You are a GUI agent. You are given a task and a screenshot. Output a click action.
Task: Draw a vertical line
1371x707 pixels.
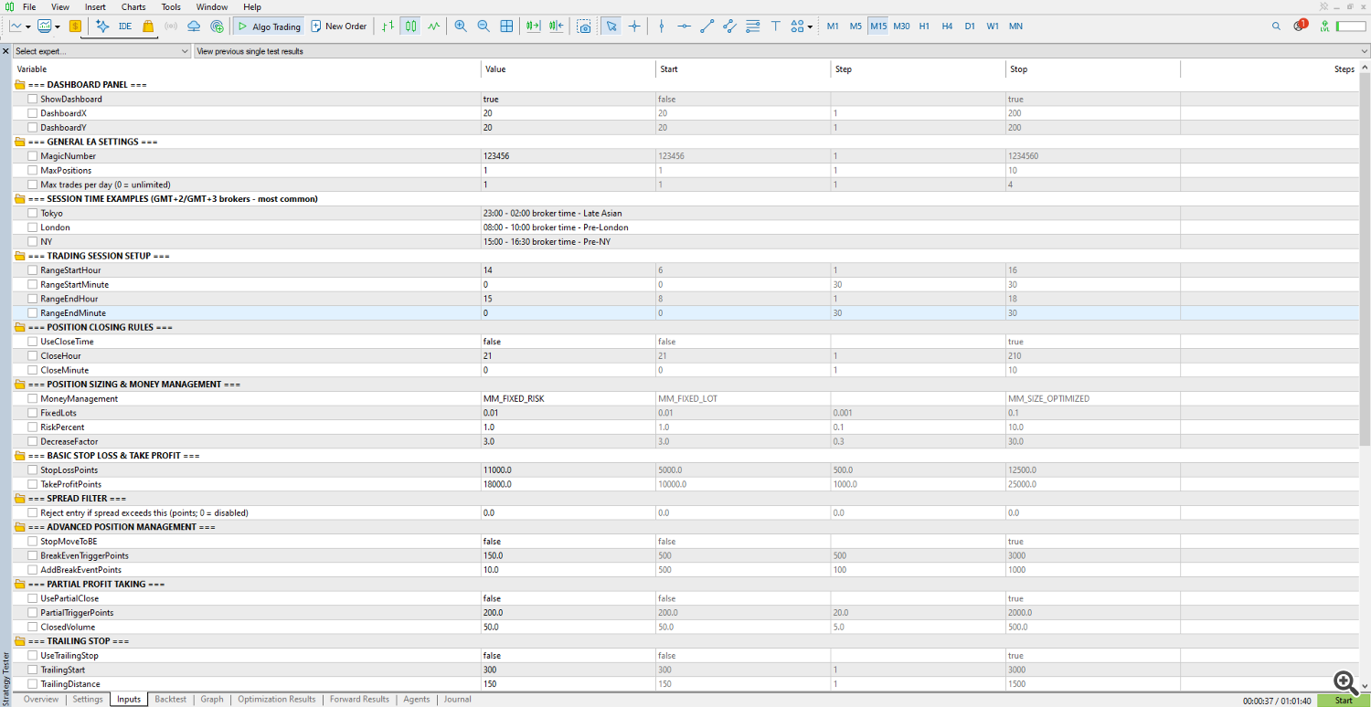[x=661, y=26]
